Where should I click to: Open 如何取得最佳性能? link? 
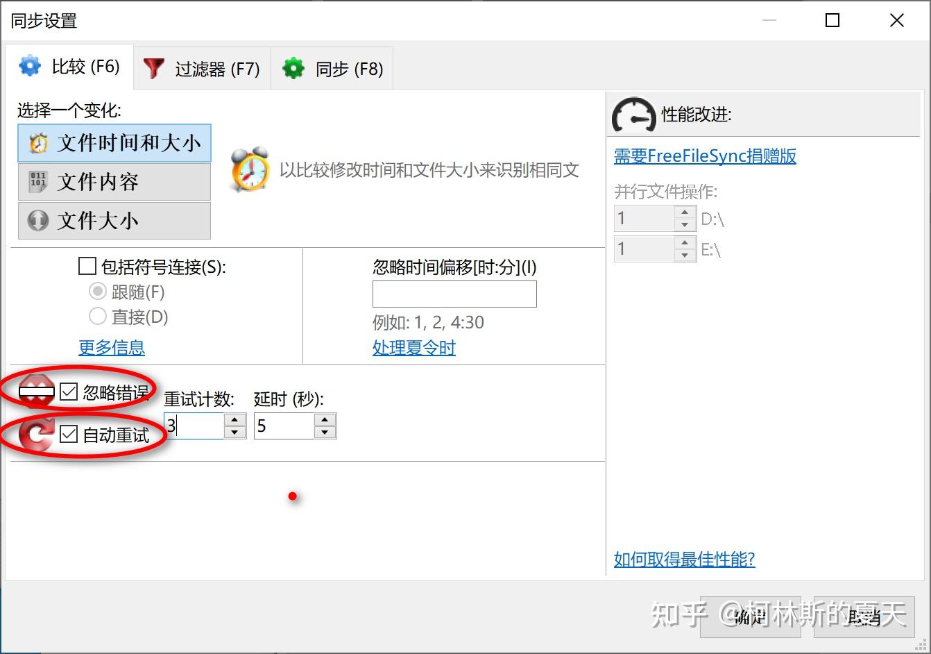685,559
